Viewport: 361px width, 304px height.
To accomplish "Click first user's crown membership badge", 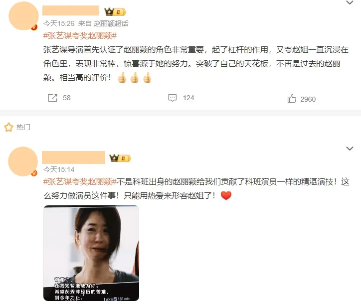I will point(115,11).
